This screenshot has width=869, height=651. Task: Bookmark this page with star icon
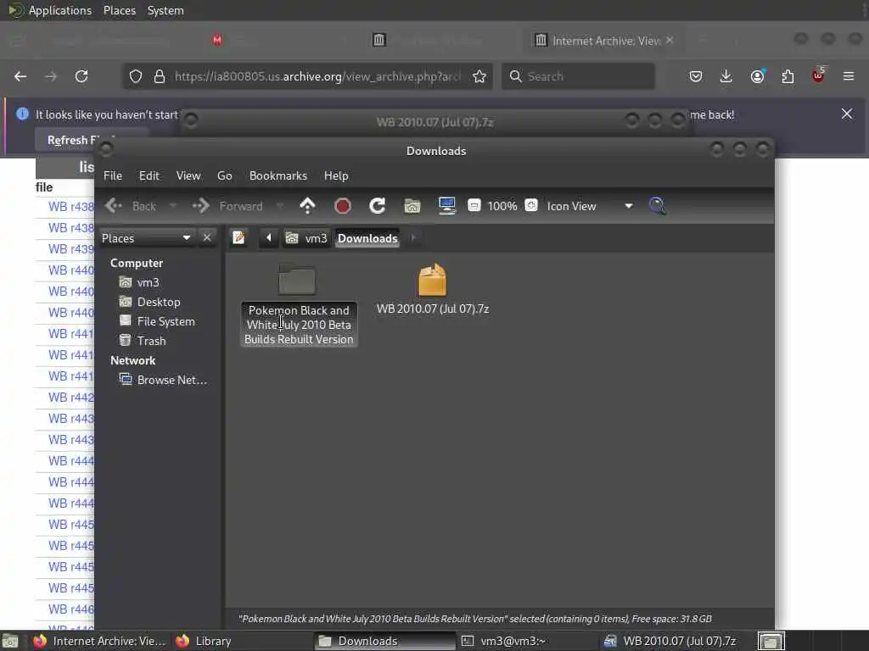pyautogui.click(x=479, y=76)
